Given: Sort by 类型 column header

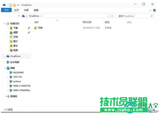Looking at the screenshot, I should [x=107, y=22].
